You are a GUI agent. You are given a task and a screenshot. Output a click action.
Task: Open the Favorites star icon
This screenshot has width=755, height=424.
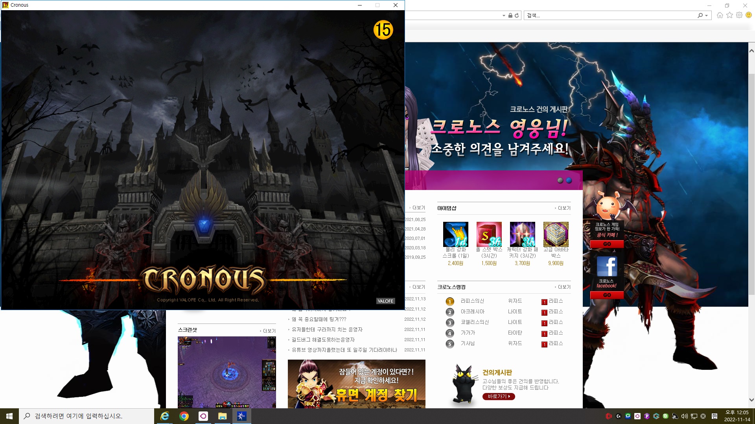coord(729,15)
